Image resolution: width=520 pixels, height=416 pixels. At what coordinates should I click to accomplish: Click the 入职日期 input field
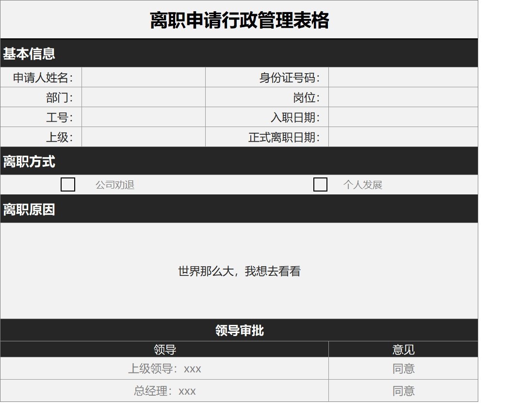(x=404, y=117)
